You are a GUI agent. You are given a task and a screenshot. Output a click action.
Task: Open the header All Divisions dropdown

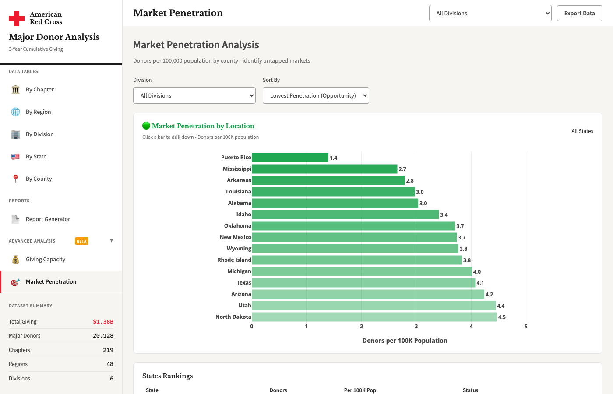tap(490, 13)
